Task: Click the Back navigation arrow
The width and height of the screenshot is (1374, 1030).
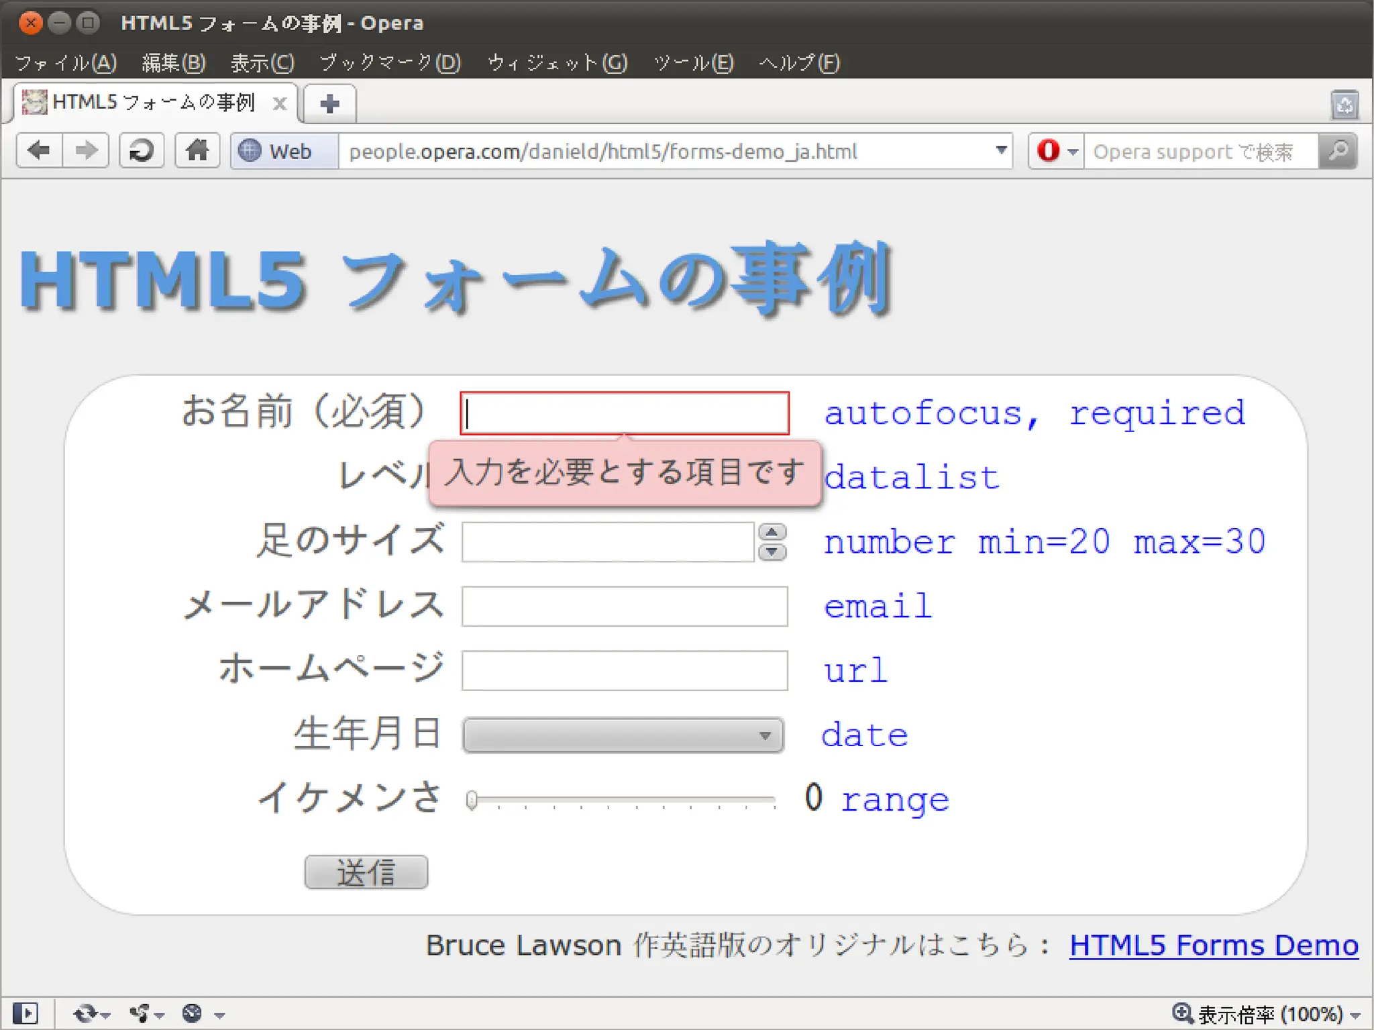Action: point(40,151)
